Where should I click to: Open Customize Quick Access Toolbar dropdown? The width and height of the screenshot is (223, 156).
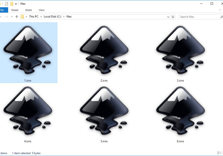(16, 4)
